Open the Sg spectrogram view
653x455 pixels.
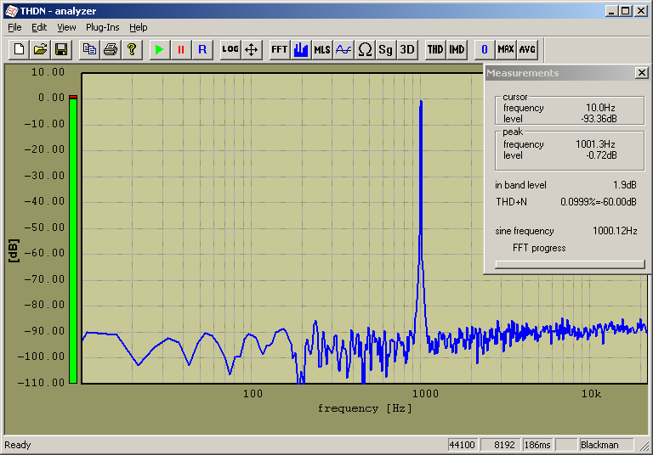(386, 49)
